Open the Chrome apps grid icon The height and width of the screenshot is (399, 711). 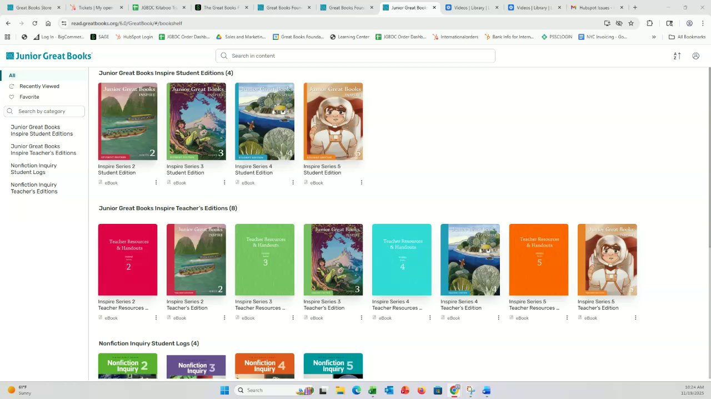[7, 37]
